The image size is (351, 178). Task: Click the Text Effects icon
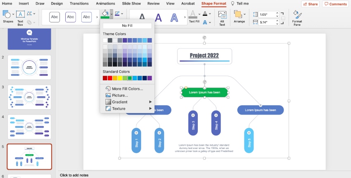pos(205,22)
